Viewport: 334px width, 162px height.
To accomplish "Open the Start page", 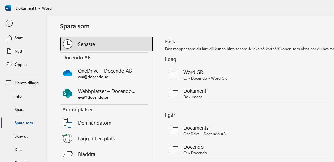I will (x=19, y=38).
